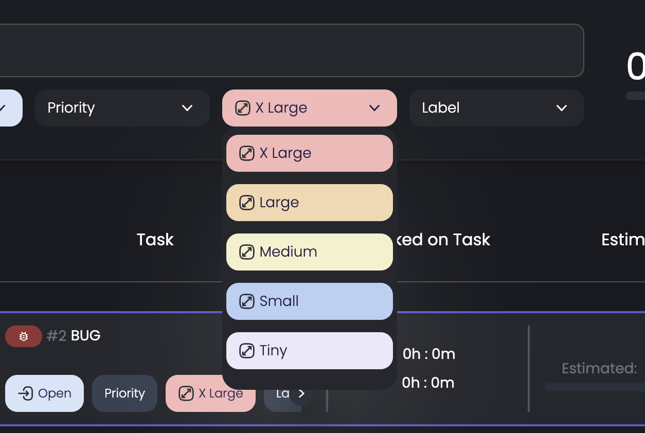Open the Label dropdown
This screenshot has width=645, height=433.
(x=496, y=108)
